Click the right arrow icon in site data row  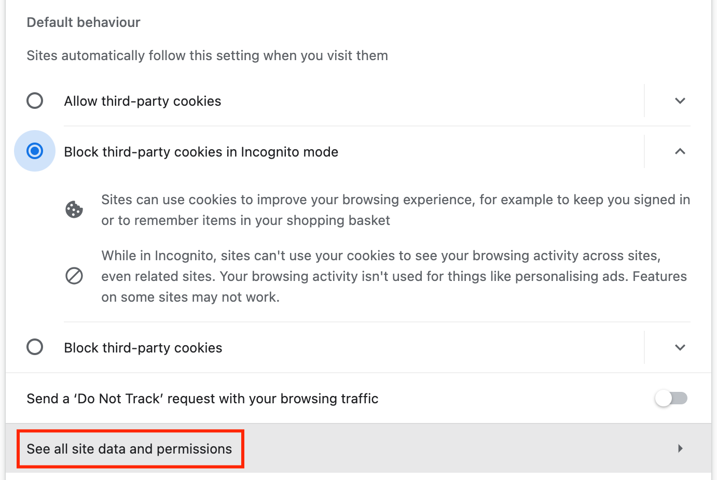tap(680, 448)
